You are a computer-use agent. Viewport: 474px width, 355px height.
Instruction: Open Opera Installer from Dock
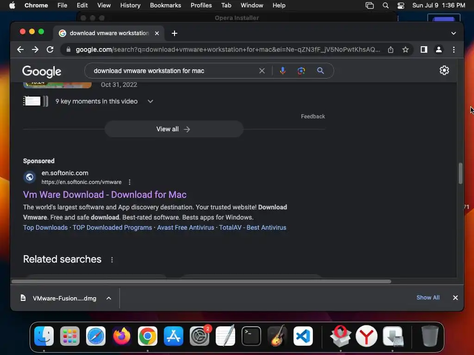click(x=340, y=336)
